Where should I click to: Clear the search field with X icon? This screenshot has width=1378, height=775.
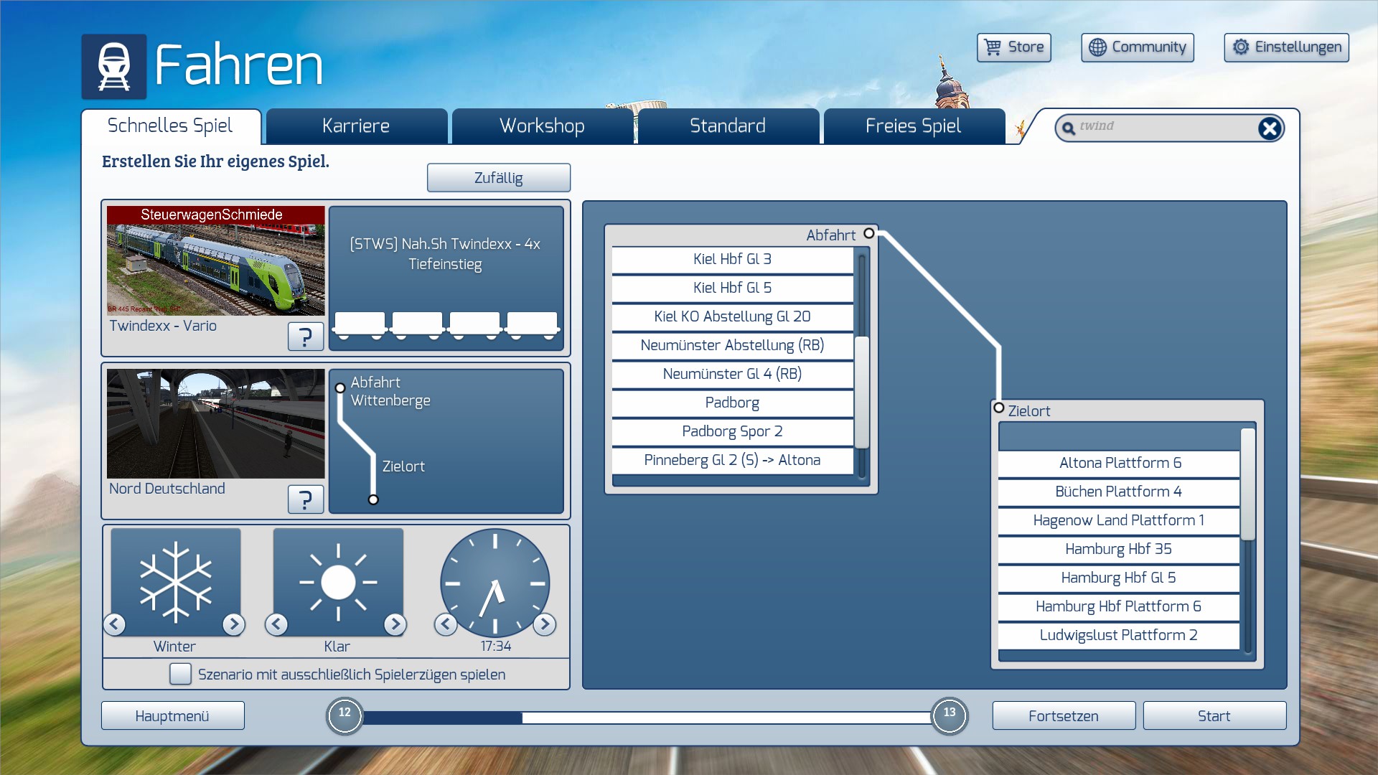(x=1269, y=128)
